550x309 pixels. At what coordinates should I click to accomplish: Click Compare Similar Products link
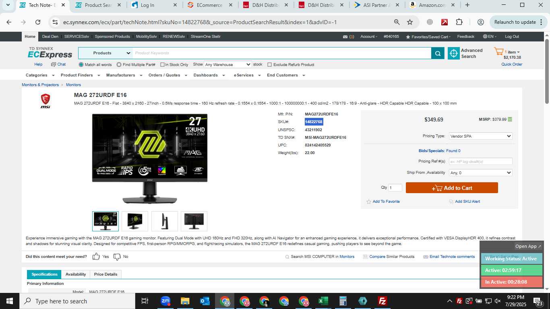pos(391,257)
